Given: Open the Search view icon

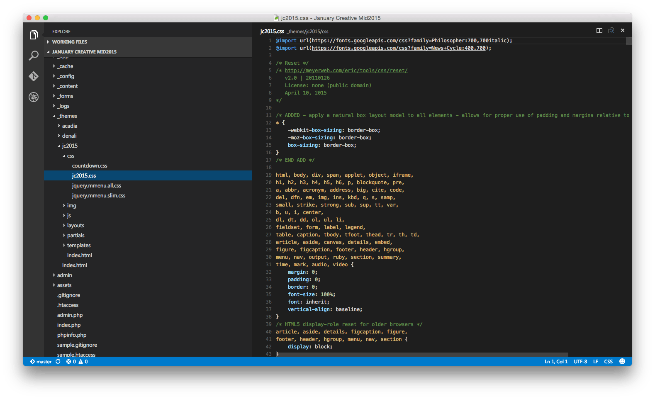Looking at the screenshot, I should coord(34,56).
